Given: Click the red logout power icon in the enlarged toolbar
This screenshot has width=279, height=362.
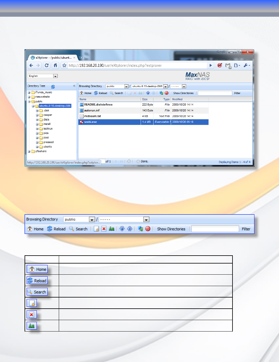Looking at the screenshot, I should 148,229.
